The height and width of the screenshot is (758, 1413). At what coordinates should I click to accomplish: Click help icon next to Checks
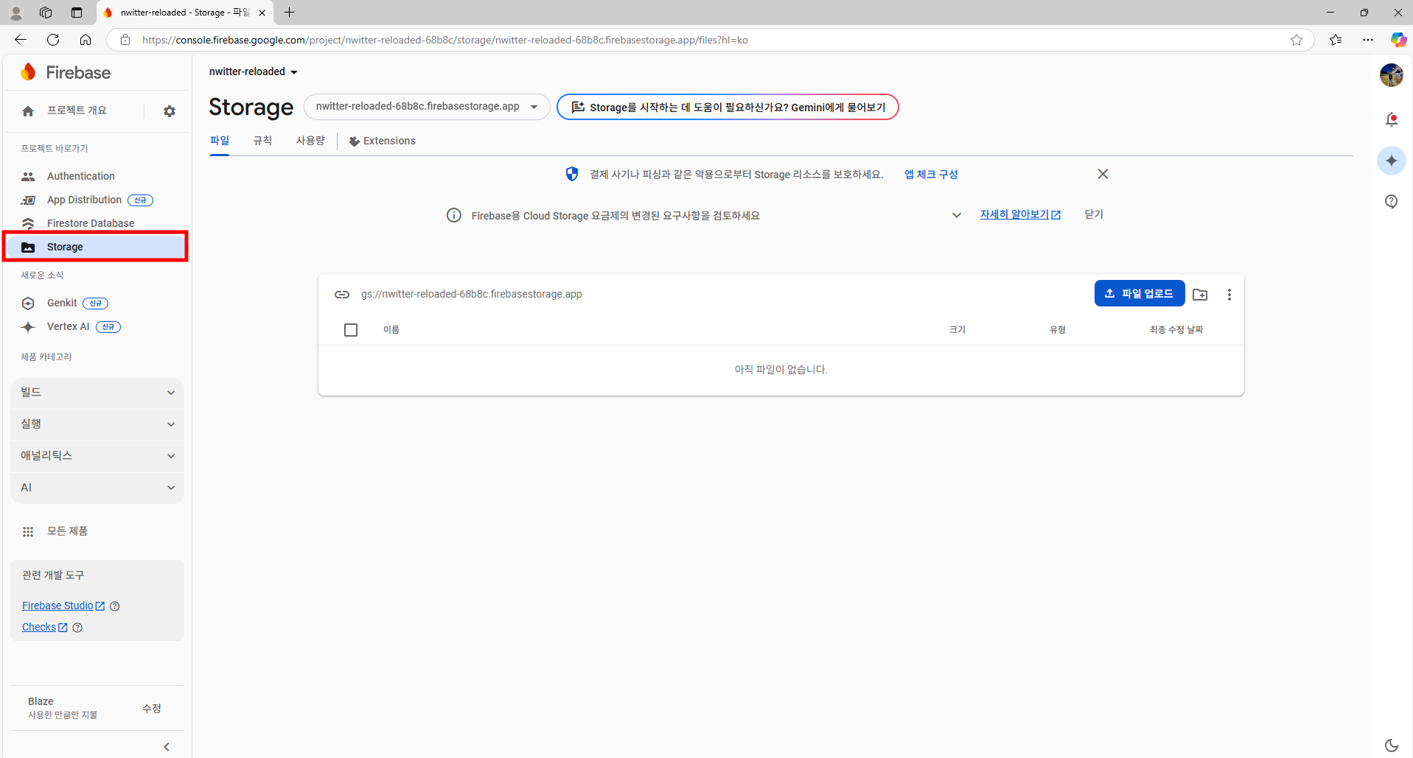pos(77,628)
